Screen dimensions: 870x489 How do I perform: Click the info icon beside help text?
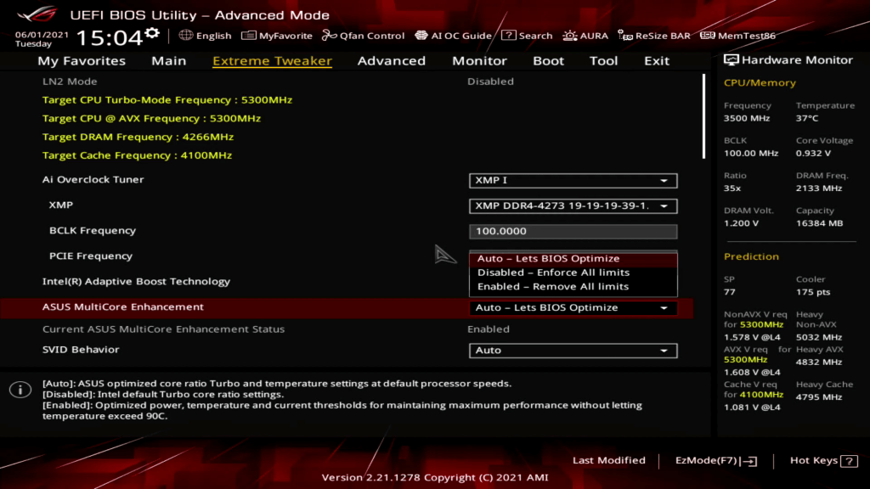(x=20, y=390)
